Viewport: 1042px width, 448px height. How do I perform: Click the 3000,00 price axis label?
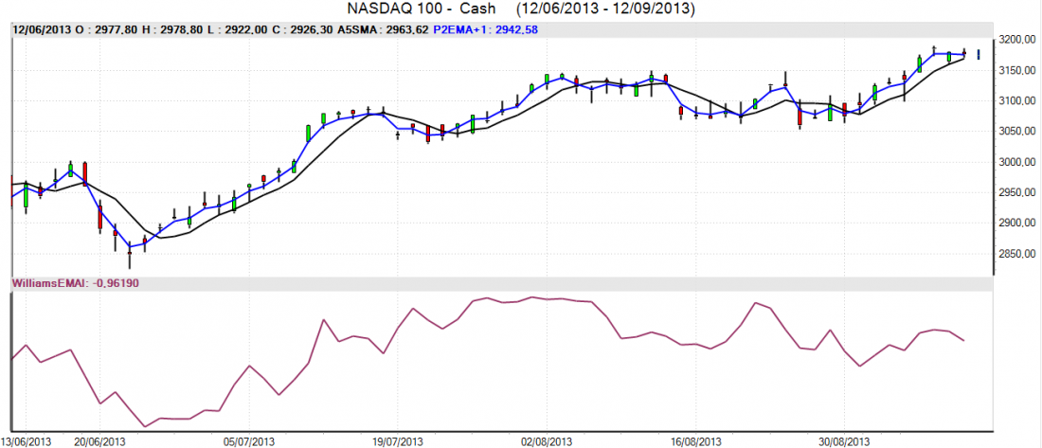point(1018,162)
